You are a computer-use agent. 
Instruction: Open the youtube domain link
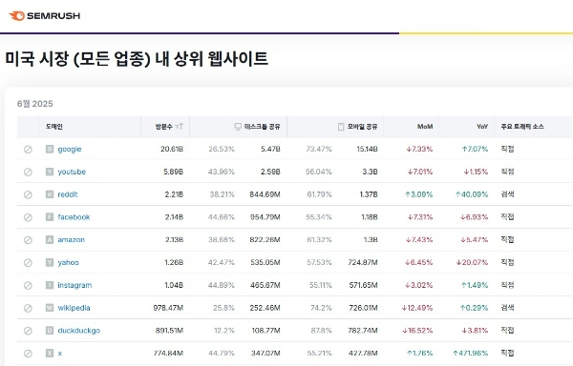pyautogui.click(x=72, y=172)
